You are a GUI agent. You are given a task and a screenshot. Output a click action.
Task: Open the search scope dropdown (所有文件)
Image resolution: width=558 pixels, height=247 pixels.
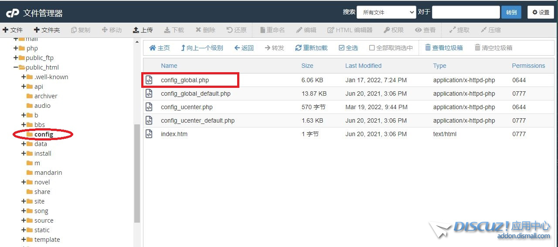386,12
